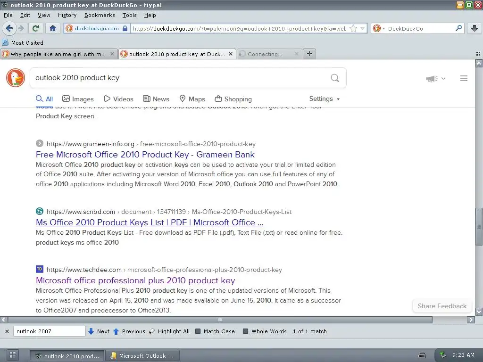Open the taskbar start menu button
The height and width of the screenshot is (362, 483).
tap(13, 355)
